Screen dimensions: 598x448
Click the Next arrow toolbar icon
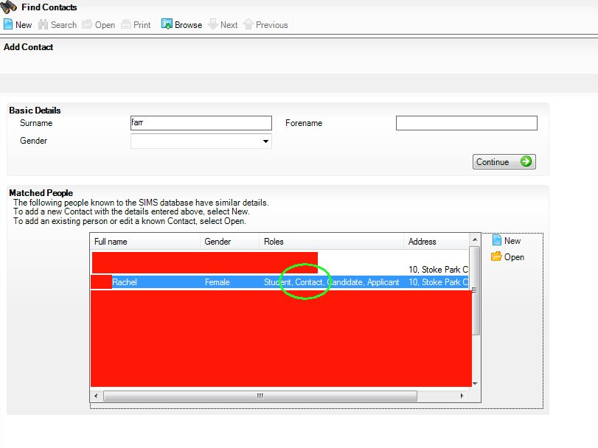coord(213,24)
